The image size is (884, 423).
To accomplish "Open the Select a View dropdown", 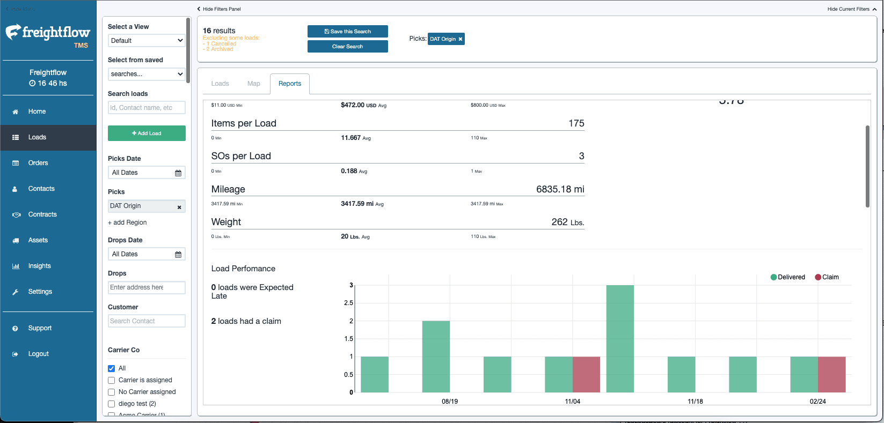I will 147,41.
